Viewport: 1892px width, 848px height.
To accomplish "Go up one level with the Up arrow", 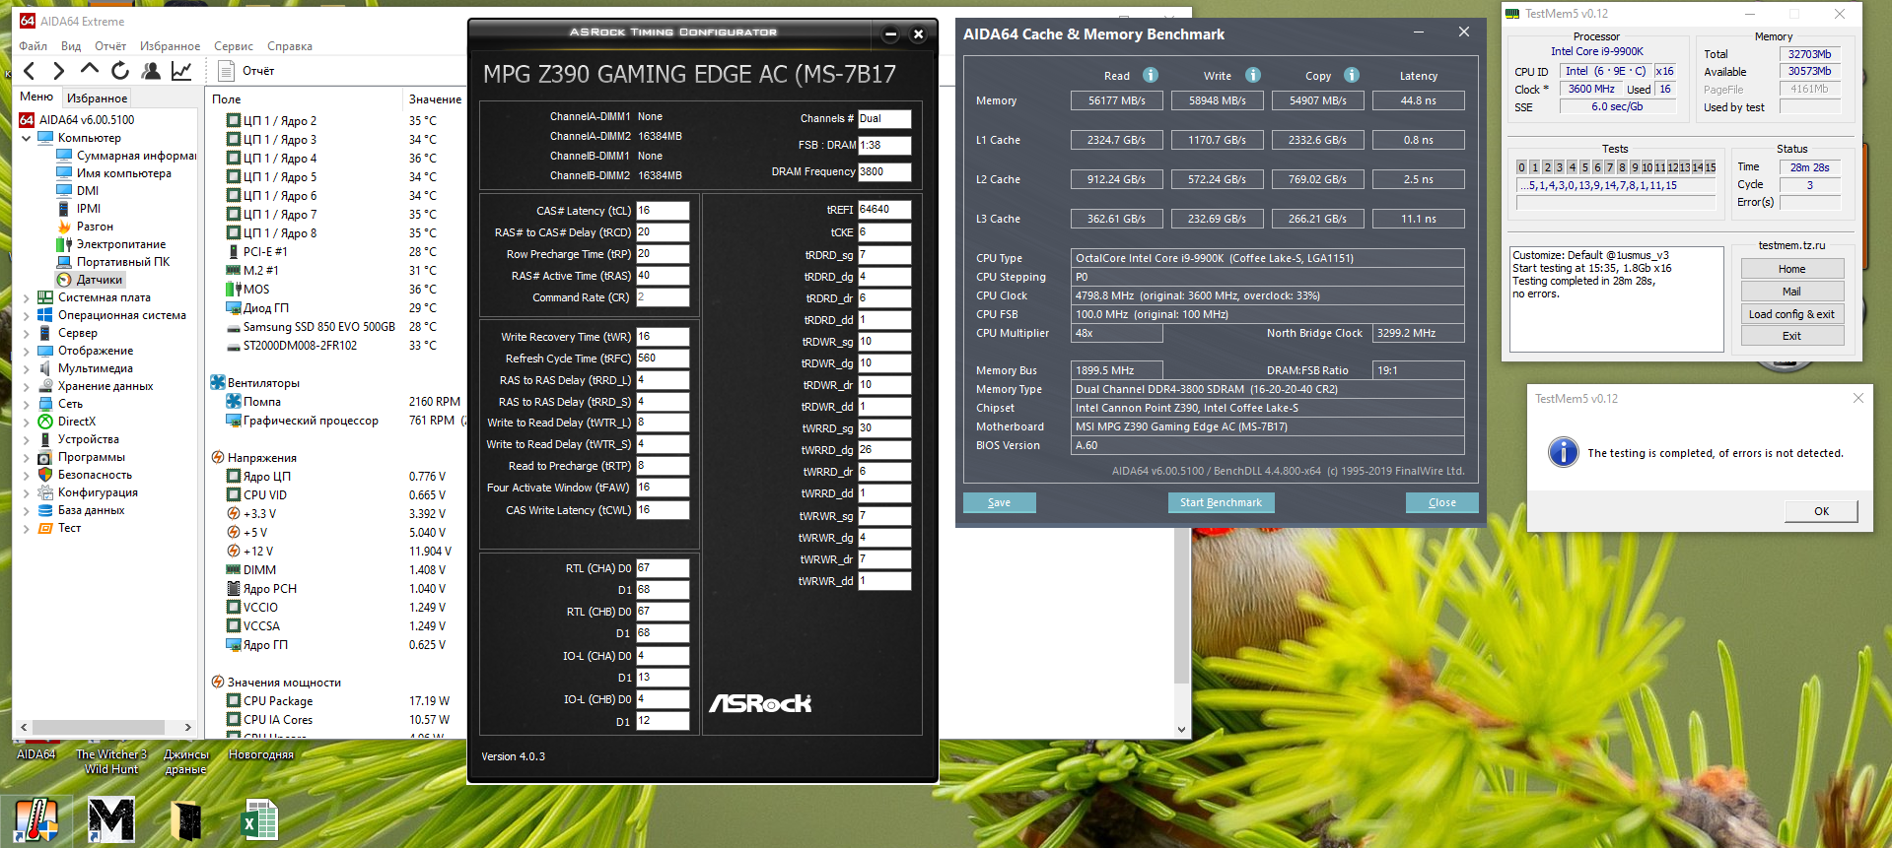I will click(x=90, y=70).
